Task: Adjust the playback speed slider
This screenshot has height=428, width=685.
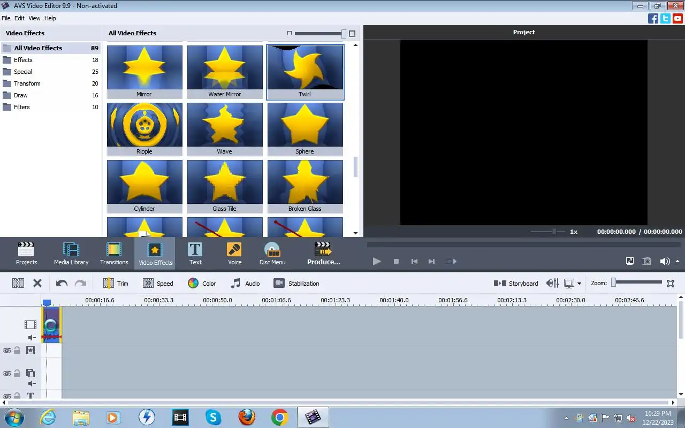Action: coord(547,232)
